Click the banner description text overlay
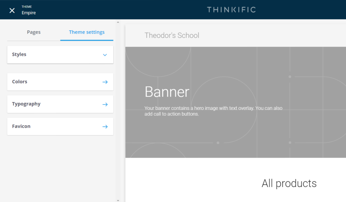The width and height of the screenshot is (346, 202). tap(213, 111)
